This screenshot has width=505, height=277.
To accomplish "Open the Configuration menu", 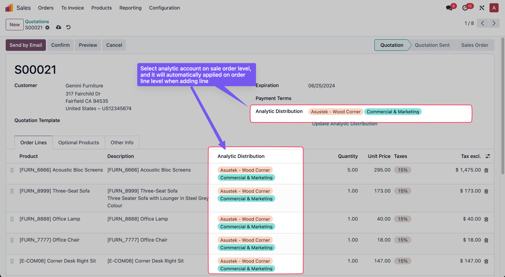I will point(164,8).
